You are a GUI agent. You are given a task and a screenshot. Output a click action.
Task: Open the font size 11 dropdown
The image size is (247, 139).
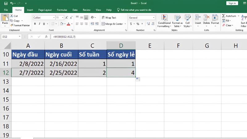click(x=63, y=18)
